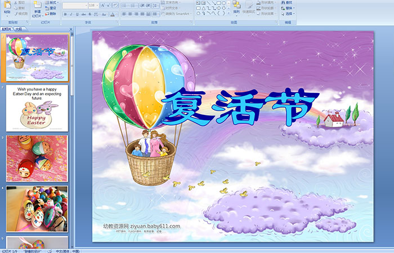The width and height of the screenshot is (394, 253).
Task: Click Align Text (对齐文本) button
Action: pos(170,8)
